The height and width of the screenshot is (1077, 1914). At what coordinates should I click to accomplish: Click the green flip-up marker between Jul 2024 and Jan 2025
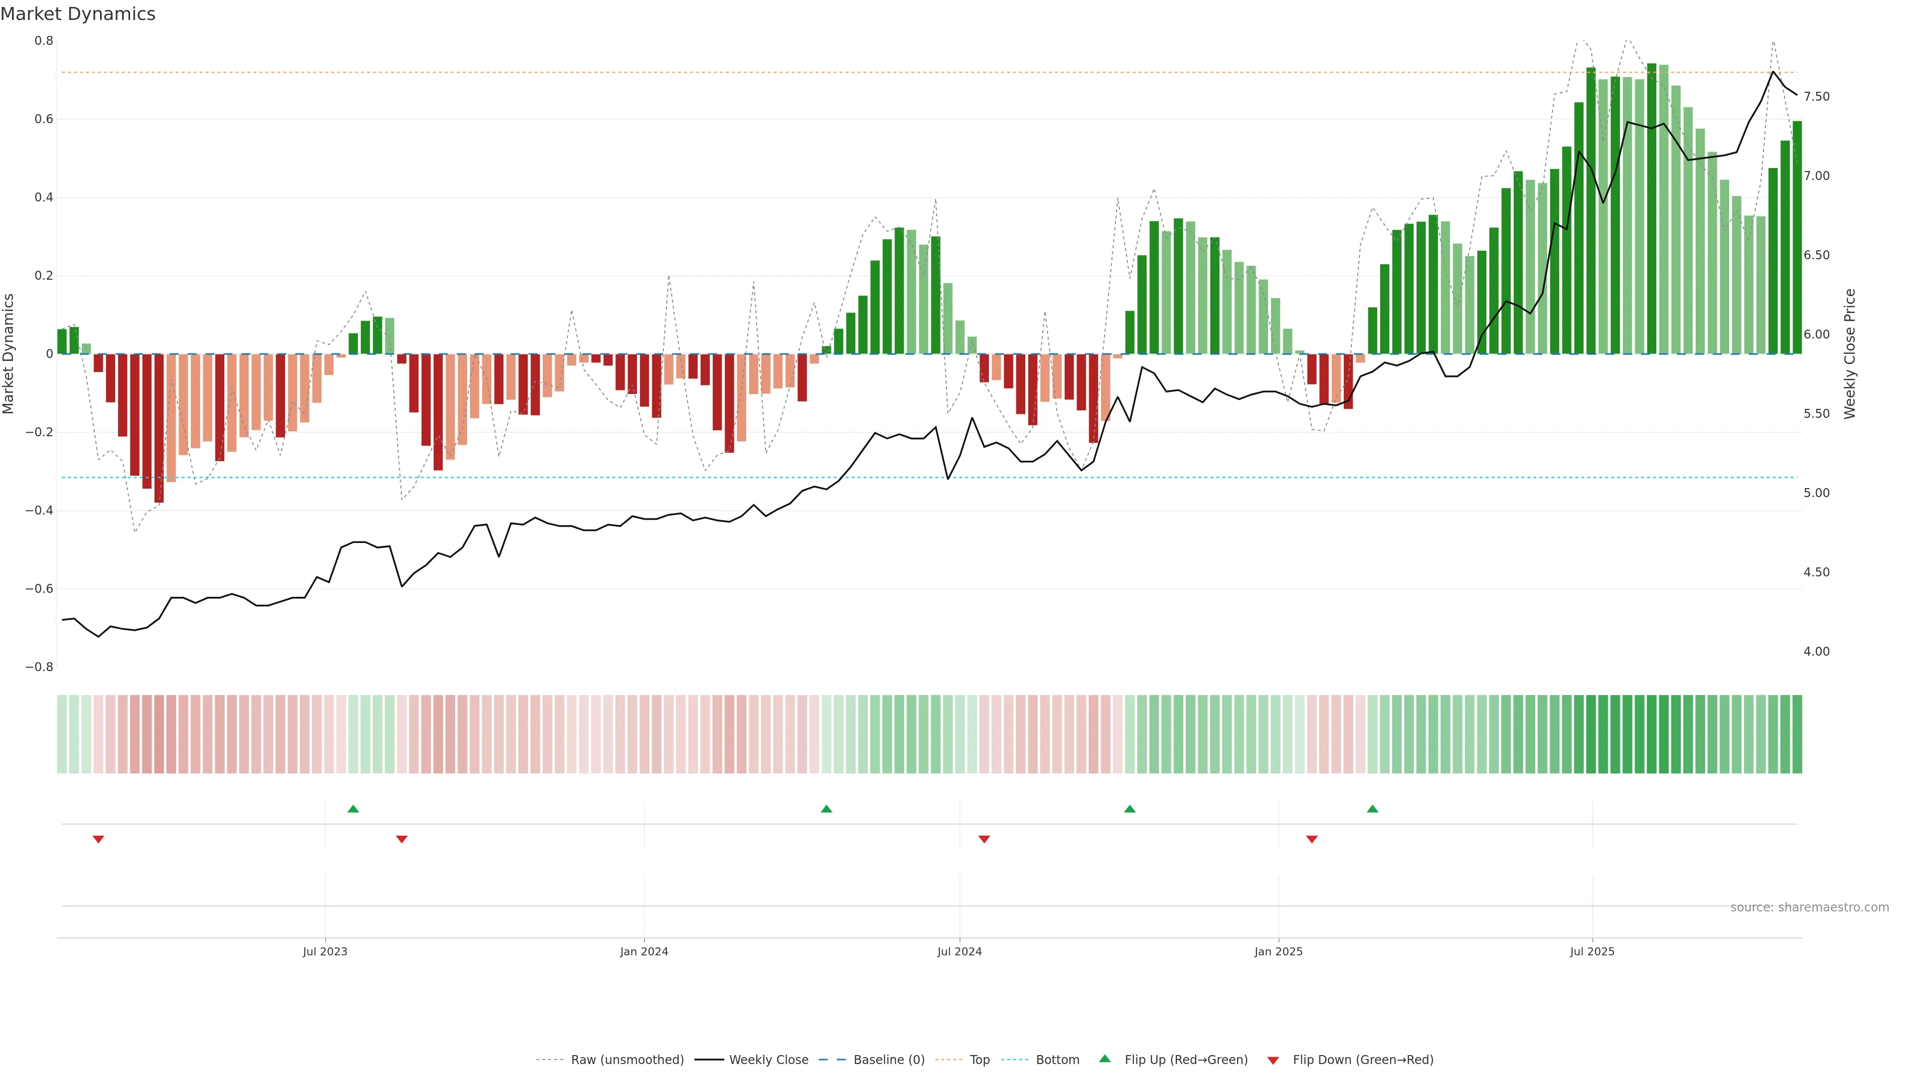[x=1129, y=809]
